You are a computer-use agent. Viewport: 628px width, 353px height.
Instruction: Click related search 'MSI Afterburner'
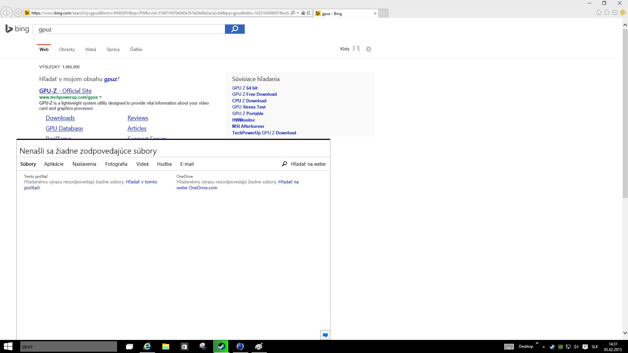[x=248, y=126]
